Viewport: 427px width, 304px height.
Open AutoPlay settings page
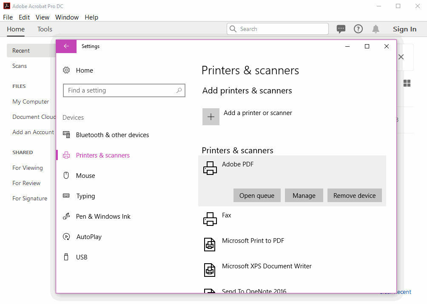(x=89, y=237)
